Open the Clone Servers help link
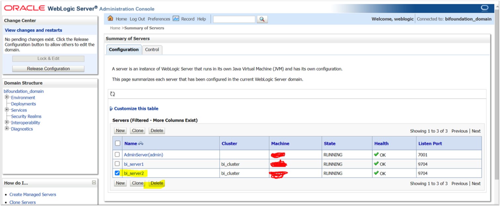 (23, 202)
